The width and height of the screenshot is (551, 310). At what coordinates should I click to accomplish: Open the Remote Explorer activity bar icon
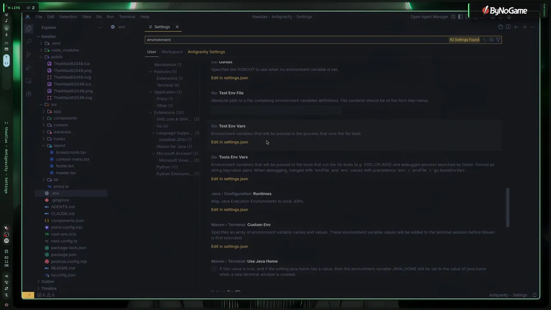28,81
